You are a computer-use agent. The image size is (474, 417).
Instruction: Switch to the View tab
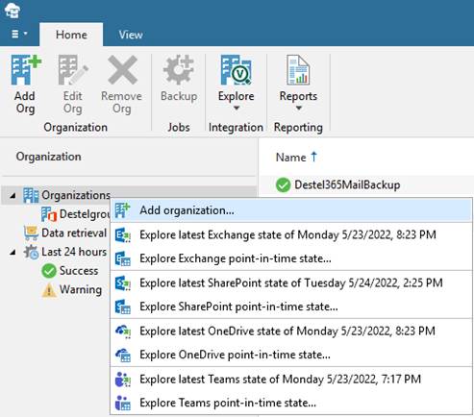(131, 35)
